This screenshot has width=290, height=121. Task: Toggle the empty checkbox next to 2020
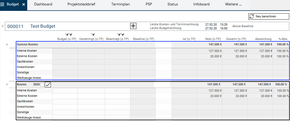(42, 85)
